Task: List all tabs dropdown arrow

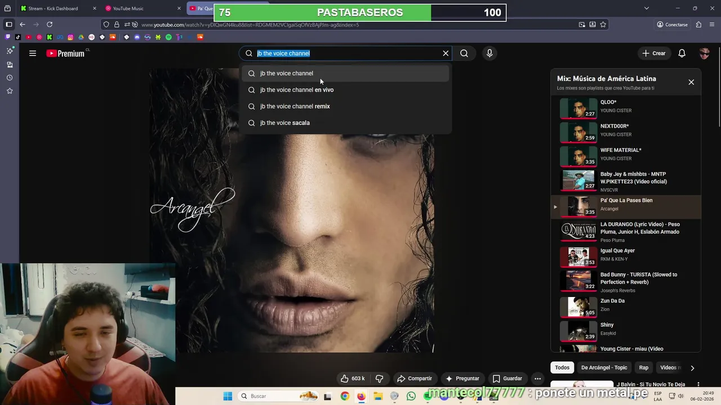Action: [x=646, y=8]
